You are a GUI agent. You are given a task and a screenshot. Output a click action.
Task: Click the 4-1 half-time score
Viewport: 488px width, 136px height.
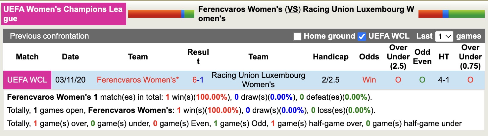444,80
